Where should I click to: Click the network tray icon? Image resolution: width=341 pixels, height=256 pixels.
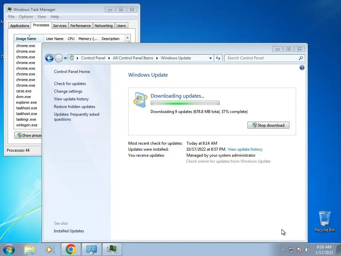(291, 250)
